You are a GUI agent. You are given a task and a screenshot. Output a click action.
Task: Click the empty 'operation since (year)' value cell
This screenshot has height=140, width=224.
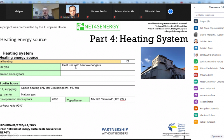pos(98,73)
